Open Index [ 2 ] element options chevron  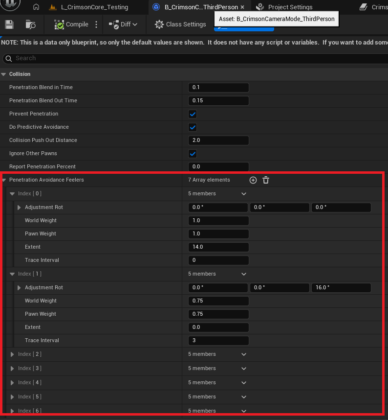[244, 354]
